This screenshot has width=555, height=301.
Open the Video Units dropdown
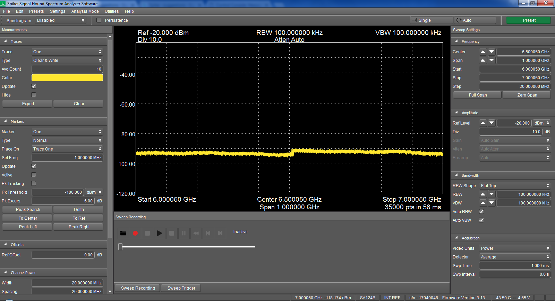pyautogui.click(x=515, y=248)
